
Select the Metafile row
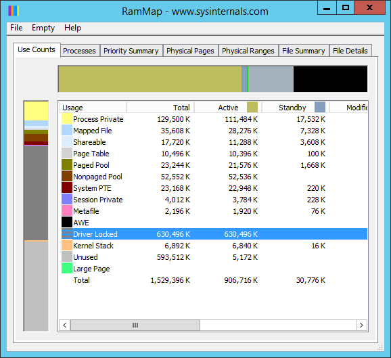[213, 211]
